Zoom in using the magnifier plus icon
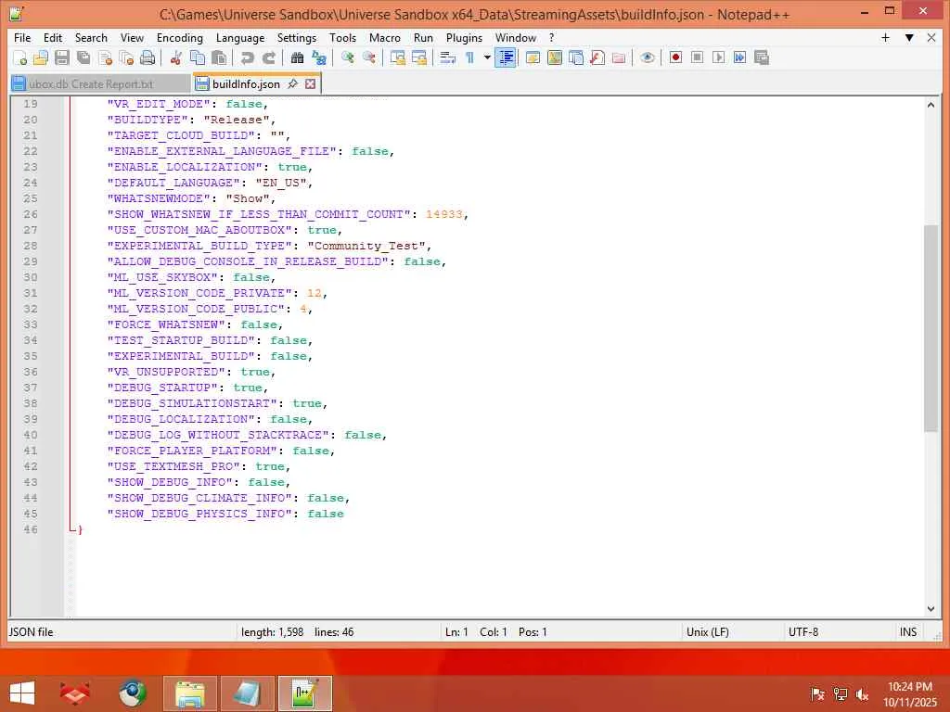 [x=347, y=57]
